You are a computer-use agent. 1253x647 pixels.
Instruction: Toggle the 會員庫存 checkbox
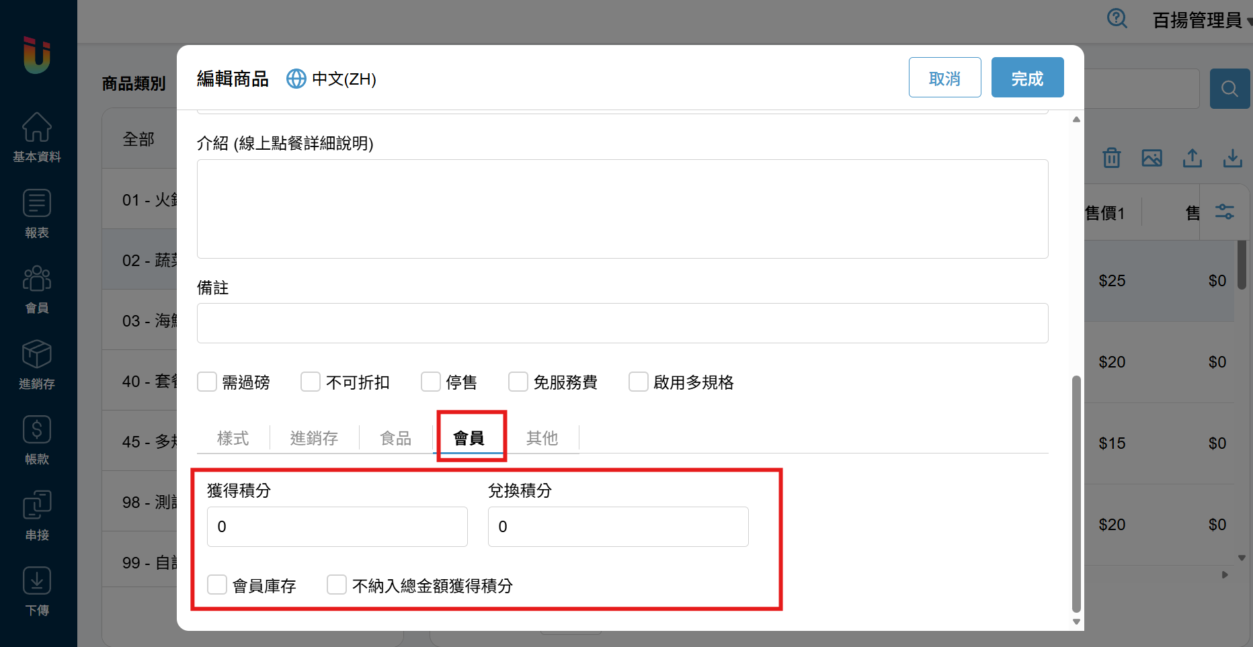217,585
